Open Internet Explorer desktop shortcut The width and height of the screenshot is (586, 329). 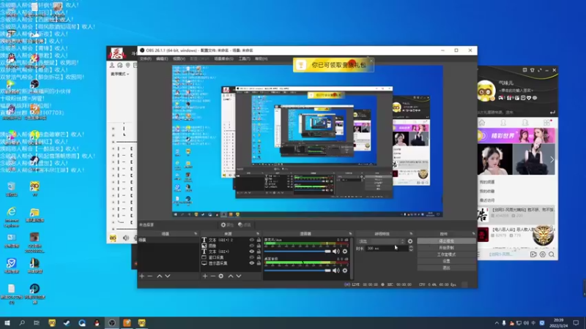(12, 218)
